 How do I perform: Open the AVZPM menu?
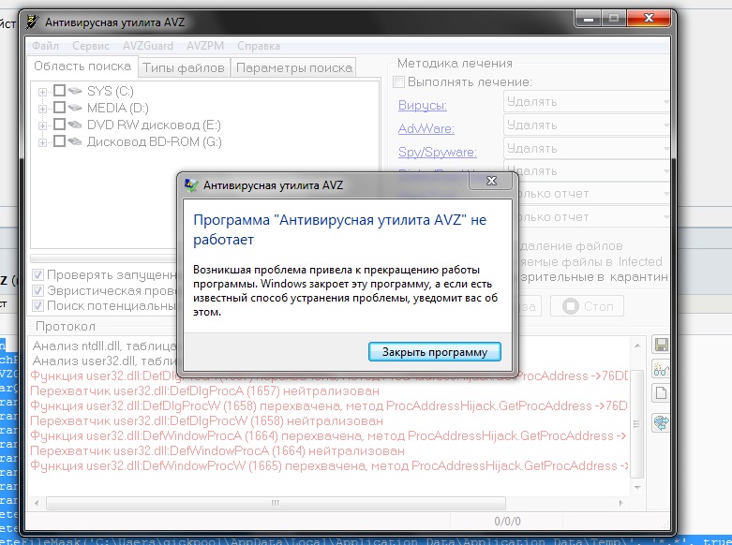tap(205, 46)
